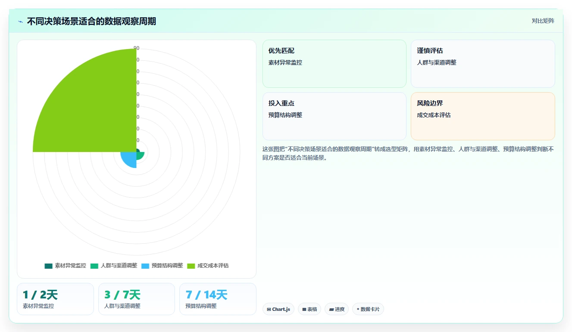Toggle the 人群与渠道调整 legend color swatch
The image size is (572, 332).
[94, 266]
